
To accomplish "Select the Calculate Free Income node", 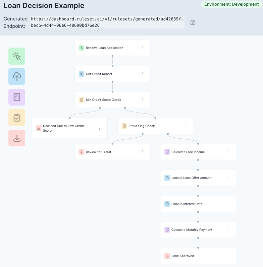I will 198,152.
